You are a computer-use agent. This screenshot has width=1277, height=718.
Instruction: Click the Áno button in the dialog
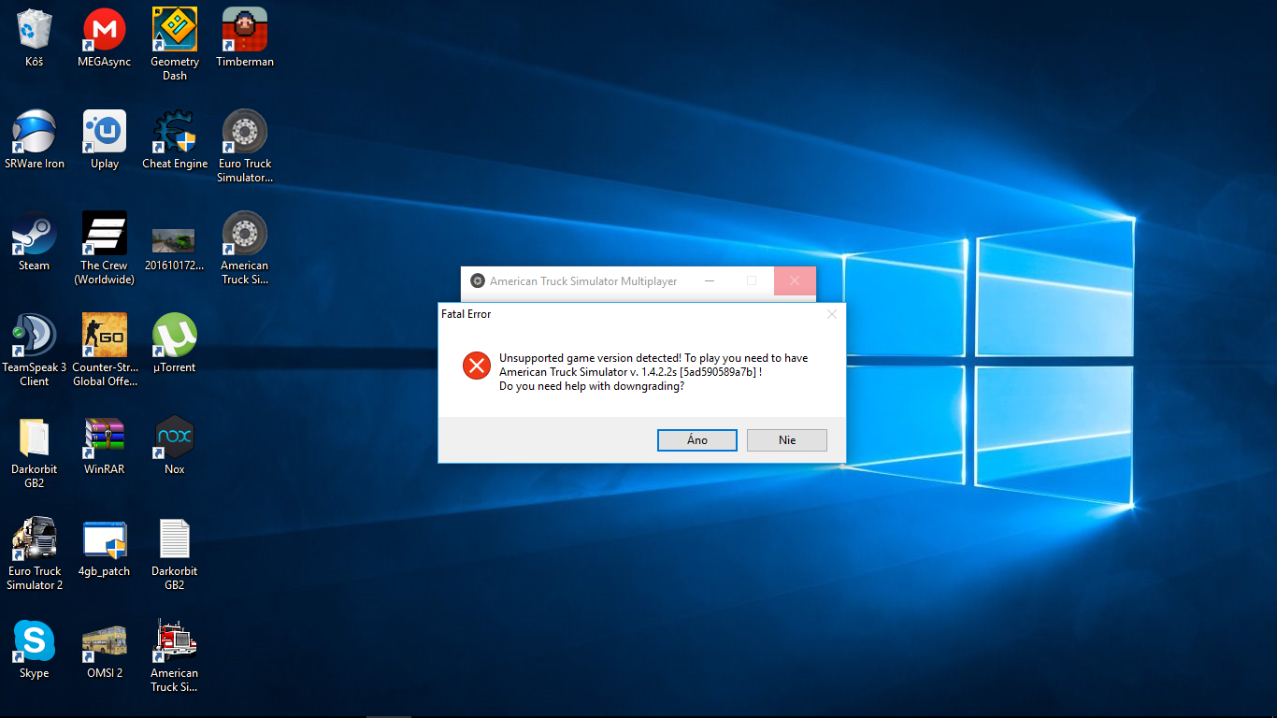coord(696,440)
